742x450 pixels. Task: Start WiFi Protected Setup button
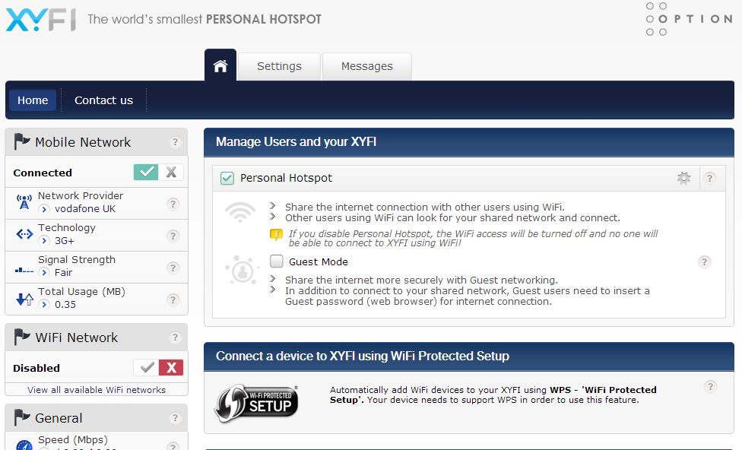[x=256, y=403]
